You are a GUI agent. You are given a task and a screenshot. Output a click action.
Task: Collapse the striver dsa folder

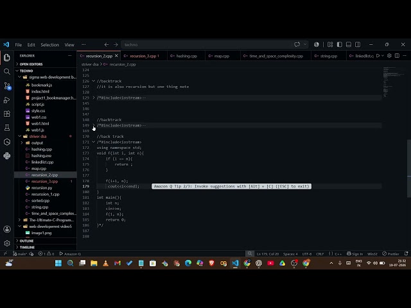(46, 137)
